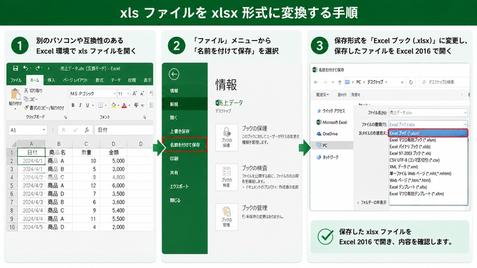Viewport: 477px width, 268px height.
Task: Open the Clipboard group dialog launcher
Action: point(66,117)
